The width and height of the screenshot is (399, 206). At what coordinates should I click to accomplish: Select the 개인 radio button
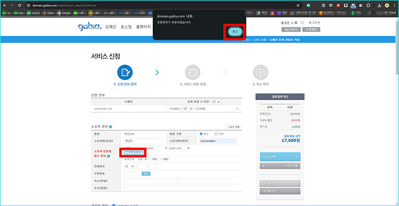point(201,134)
